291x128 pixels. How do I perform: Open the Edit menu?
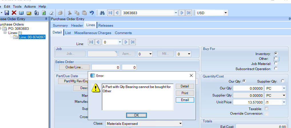(x=7, y=7)
